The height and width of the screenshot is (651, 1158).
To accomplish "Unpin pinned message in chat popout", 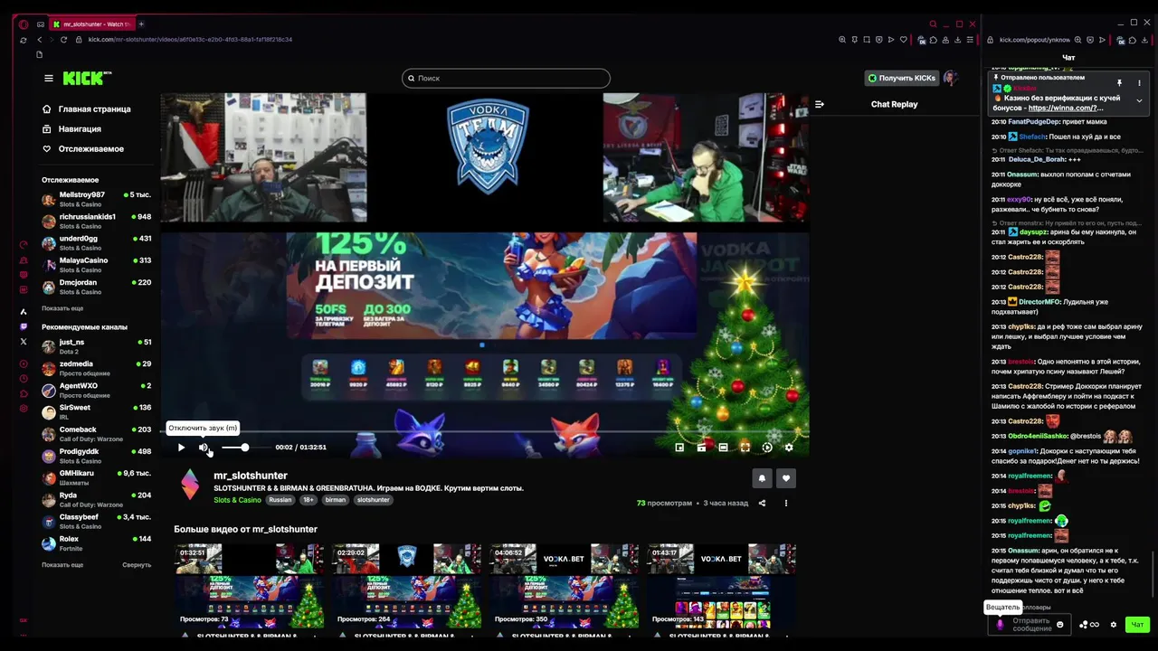I will (x=1119, y=83).
